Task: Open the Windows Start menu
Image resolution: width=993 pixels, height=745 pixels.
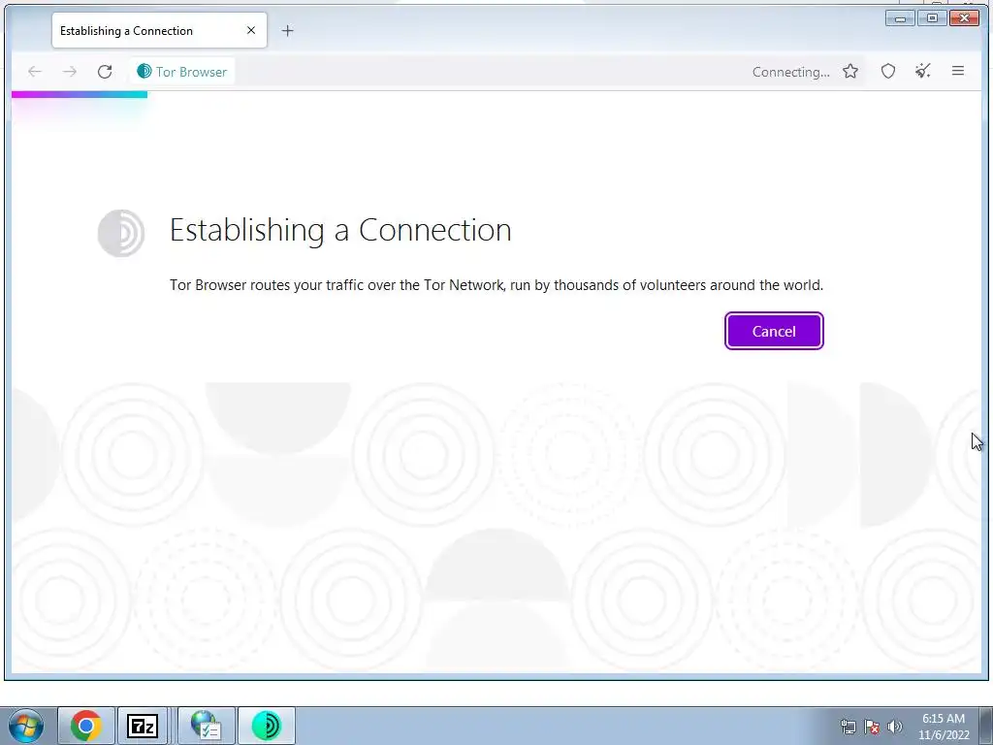Action: tap(26, 726)
